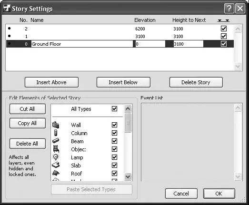Click the Beam element type icon
The image size is (249, 205).
[x=56, y=141]
